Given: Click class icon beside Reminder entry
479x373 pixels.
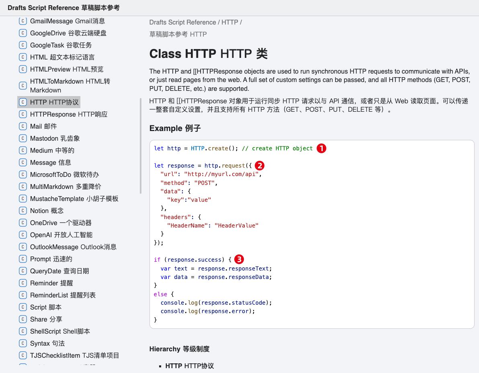Looking at the screenshot, I should [x=23, y=283].
